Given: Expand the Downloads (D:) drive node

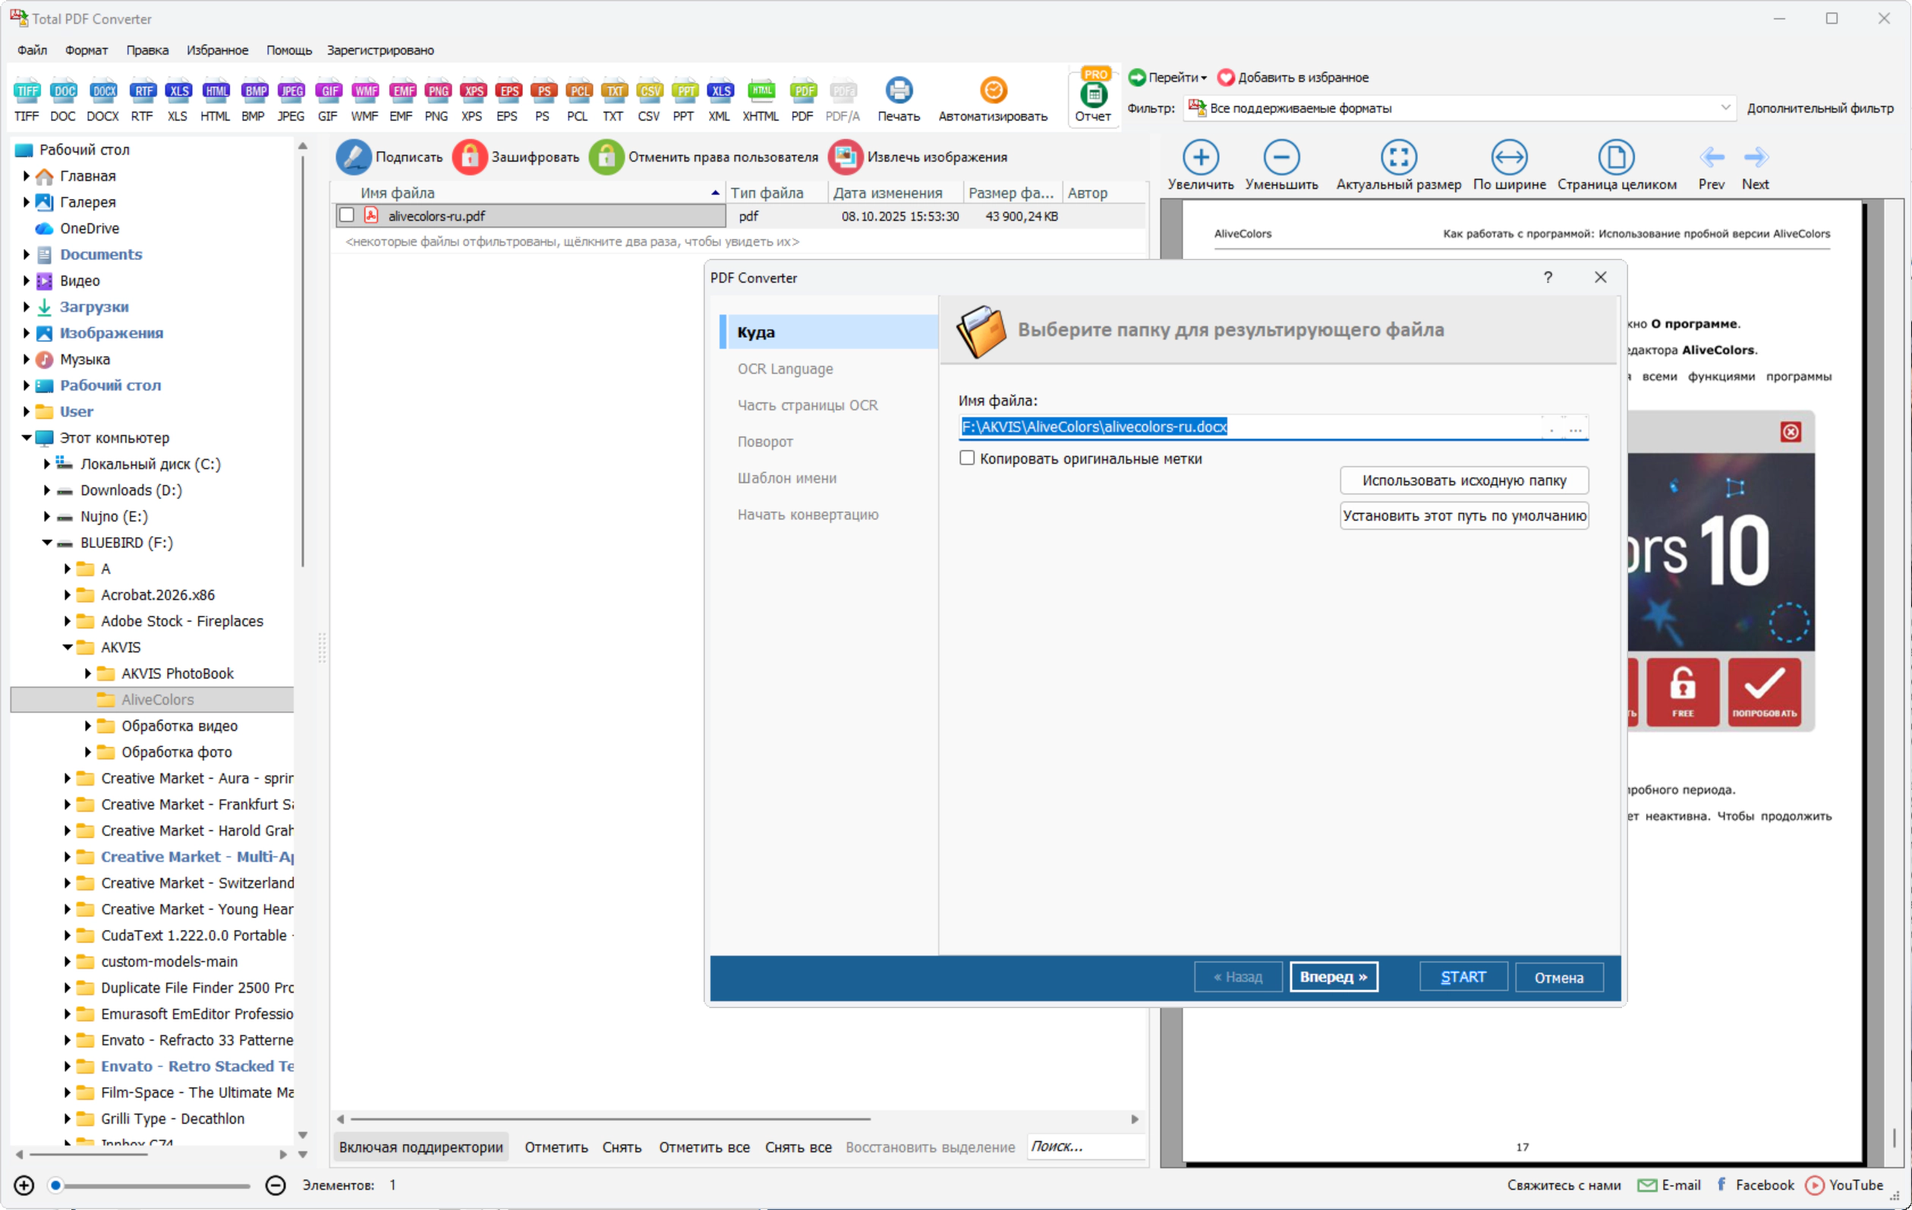Looking at the screenshot, I should pos(47,490).
